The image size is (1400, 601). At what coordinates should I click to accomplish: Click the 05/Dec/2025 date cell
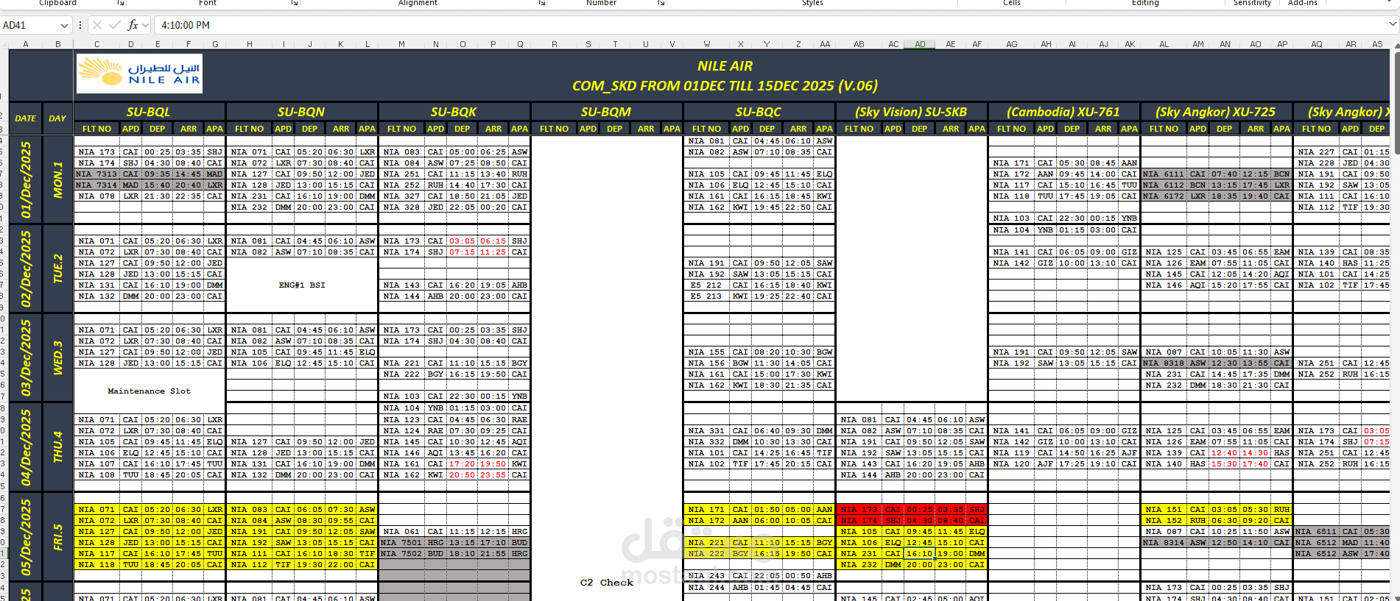26,537
